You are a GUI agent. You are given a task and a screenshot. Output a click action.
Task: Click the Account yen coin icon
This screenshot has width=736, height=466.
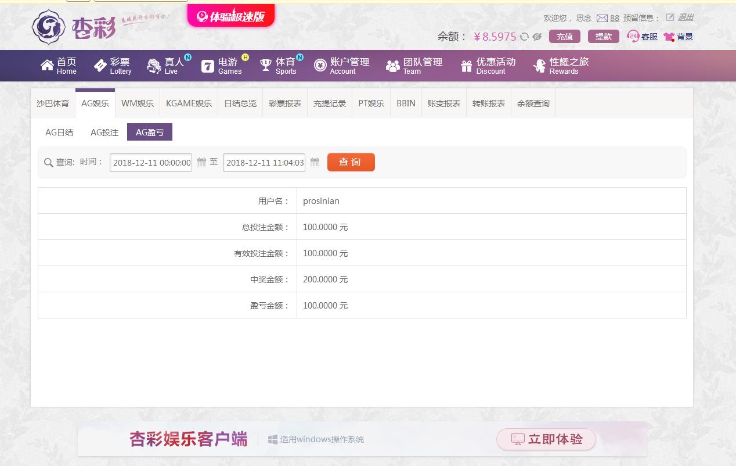pyautogui.click(x=320, y=66)
